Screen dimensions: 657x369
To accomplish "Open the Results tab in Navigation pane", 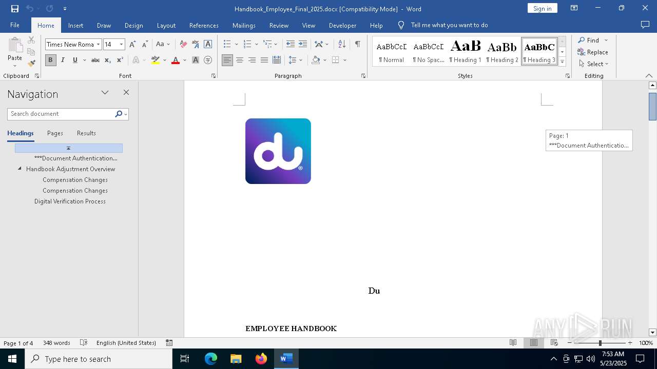I will point(86,133).
